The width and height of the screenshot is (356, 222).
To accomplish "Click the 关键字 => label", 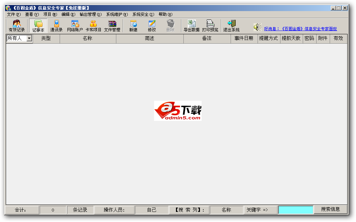I will (260, 210).
